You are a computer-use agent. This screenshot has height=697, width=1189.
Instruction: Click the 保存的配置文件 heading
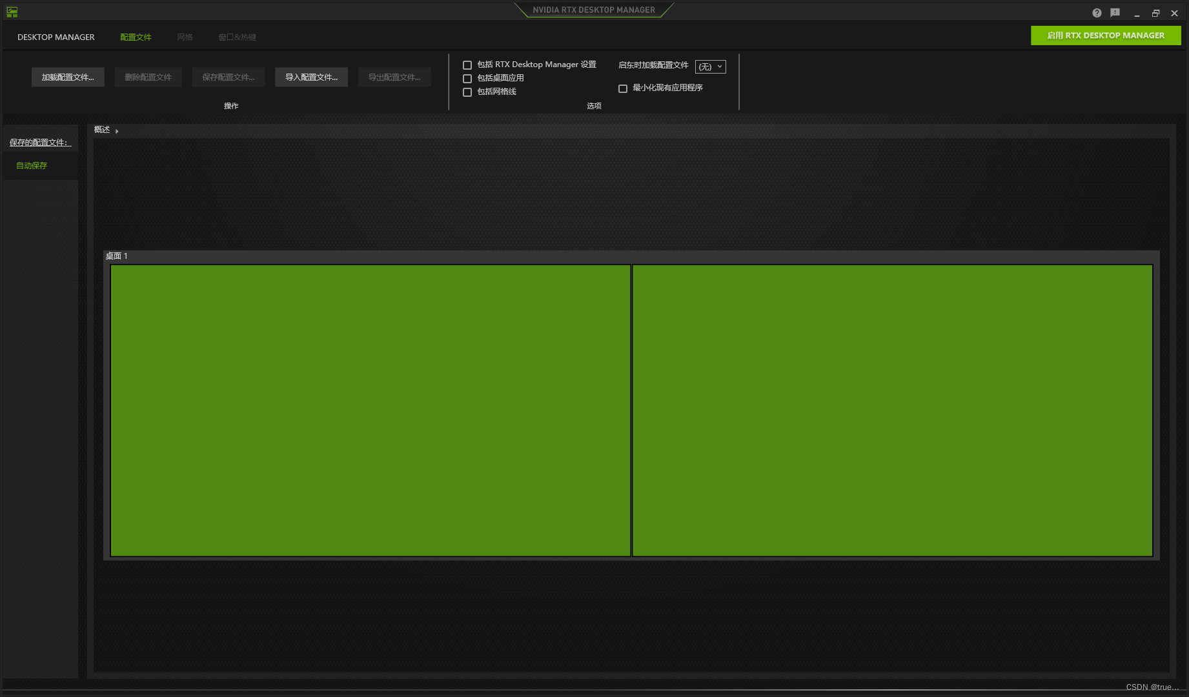pos(39,143)
